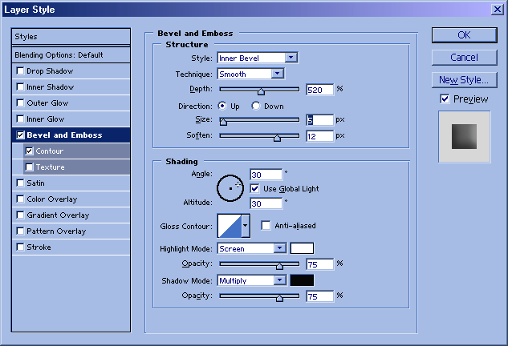Check the Gradient Overlay checkbox
The width and height of the screenshot is (508, 346).
pos(20,215)
